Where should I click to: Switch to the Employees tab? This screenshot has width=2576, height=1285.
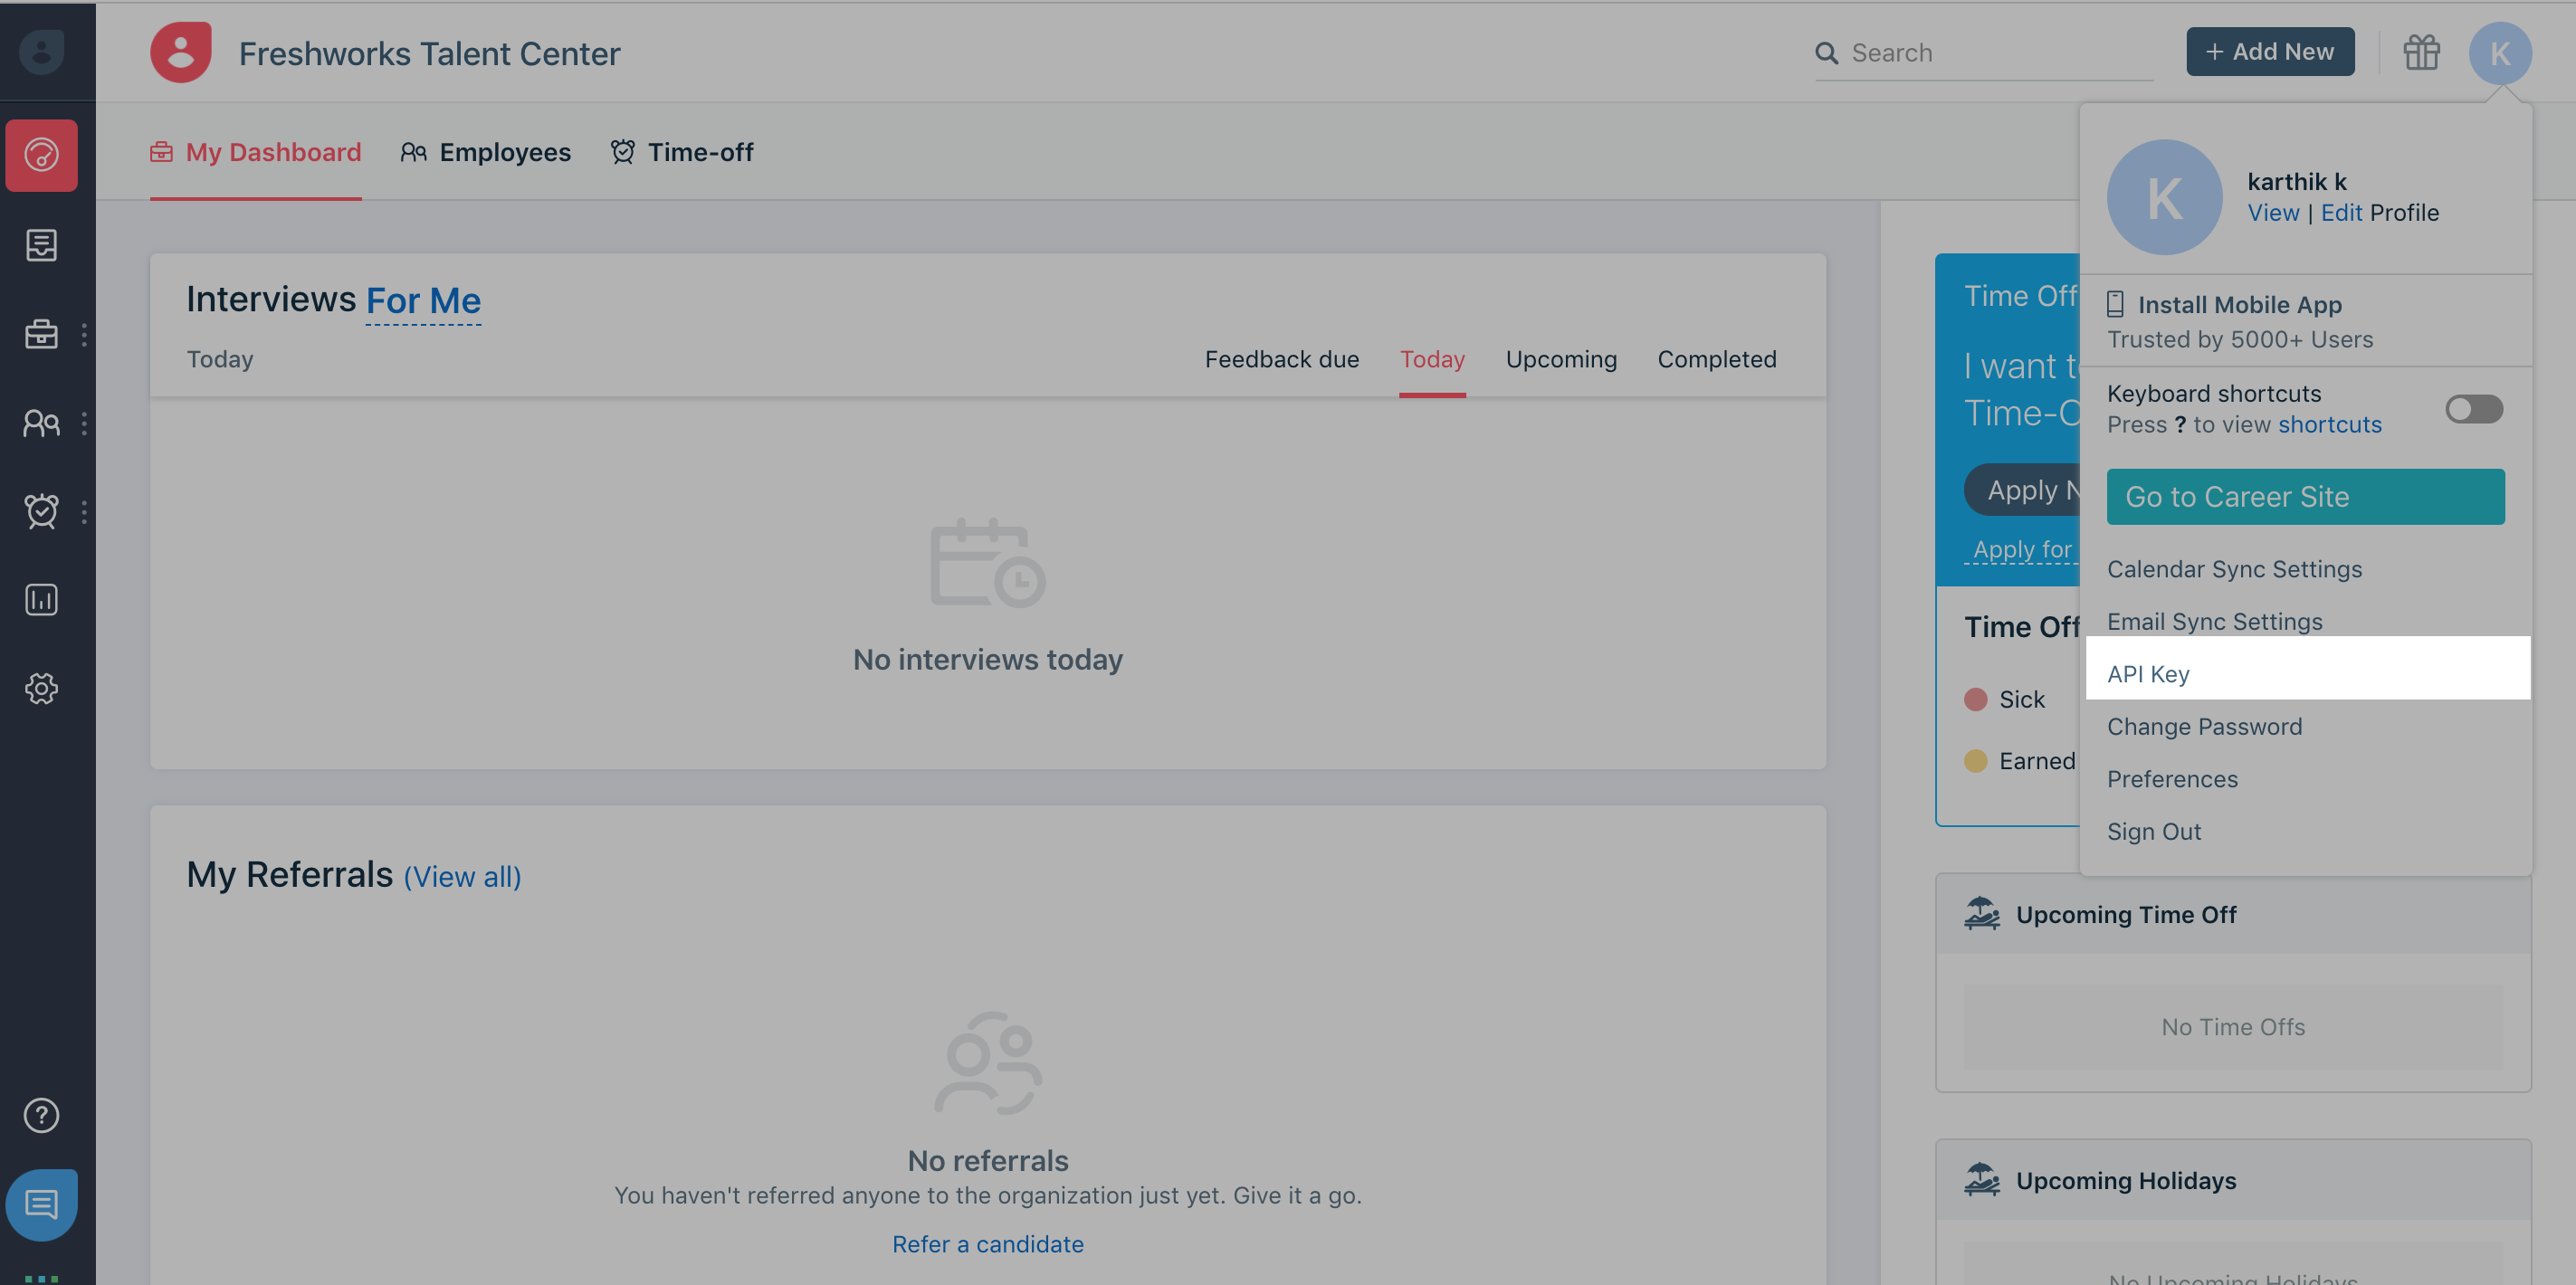click(x=504, y=152)
